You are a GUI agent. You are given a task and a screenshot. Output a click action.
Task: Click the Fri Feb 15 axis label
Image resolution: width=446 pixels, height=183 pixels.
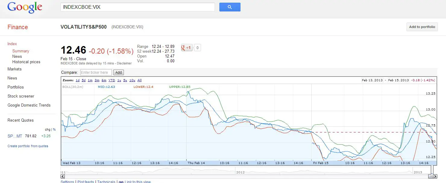click(x=320, y=163)
